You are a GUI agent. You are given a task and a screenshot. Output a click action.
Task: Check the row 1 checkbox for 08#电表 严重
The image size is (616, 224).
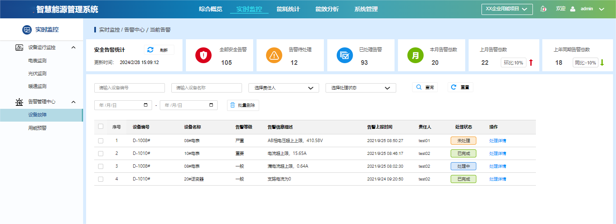pos(101,141)
